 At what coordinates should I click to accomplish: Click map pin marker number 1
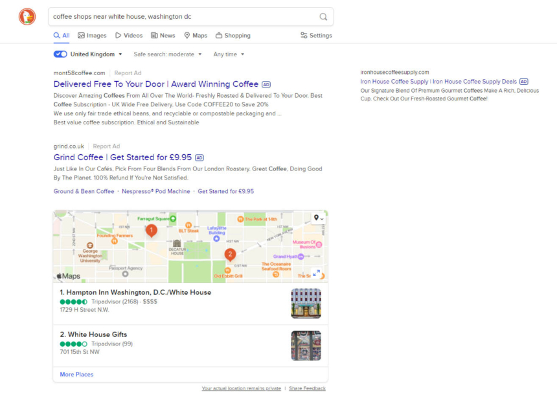pyautogui.click(x=151, y=230)
